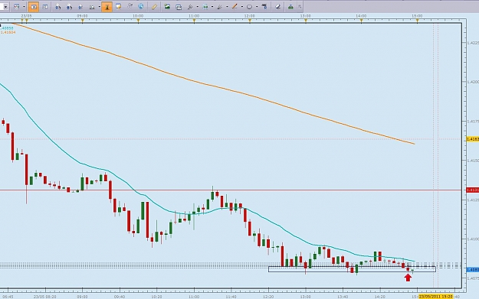This screenshot has height=299, width=479.
Task: Open dropdown arrow next to fan lines tool
Action: 227,7
